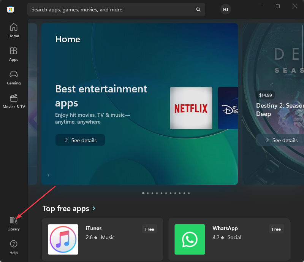Screen dimensions: 304x262
Task: Open the iTunes app icon
Action: (x=63, y=239)
